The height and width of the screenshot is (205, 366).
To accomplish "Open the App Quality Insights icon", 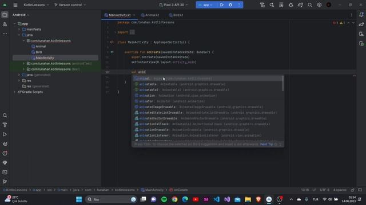I will (x=5, y=163).
